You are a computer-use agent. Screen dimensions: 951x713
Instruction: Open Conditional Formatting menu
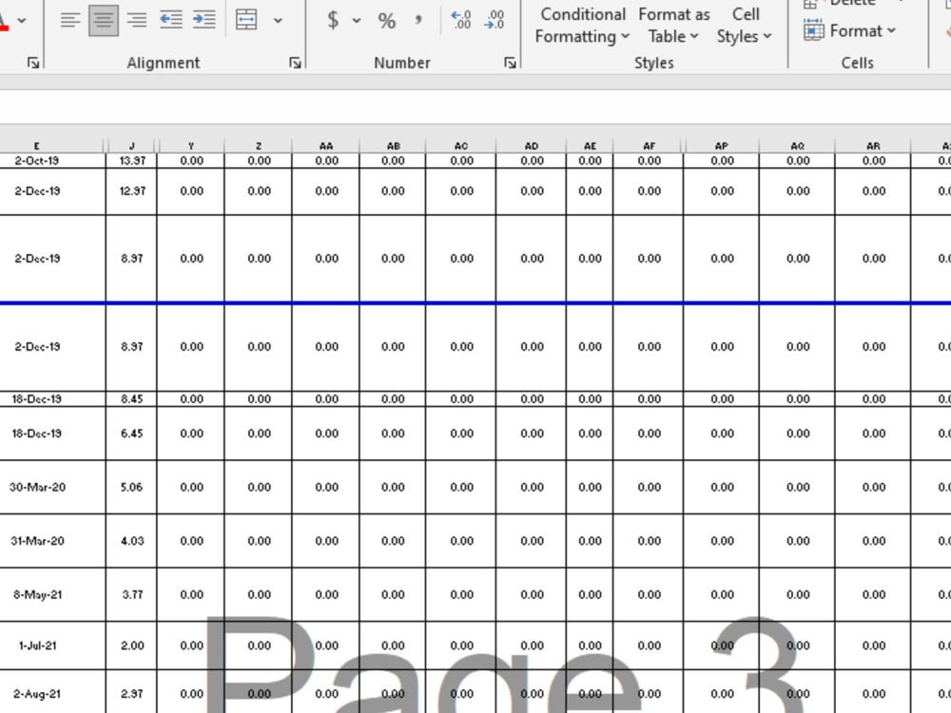tap(582, 26)
